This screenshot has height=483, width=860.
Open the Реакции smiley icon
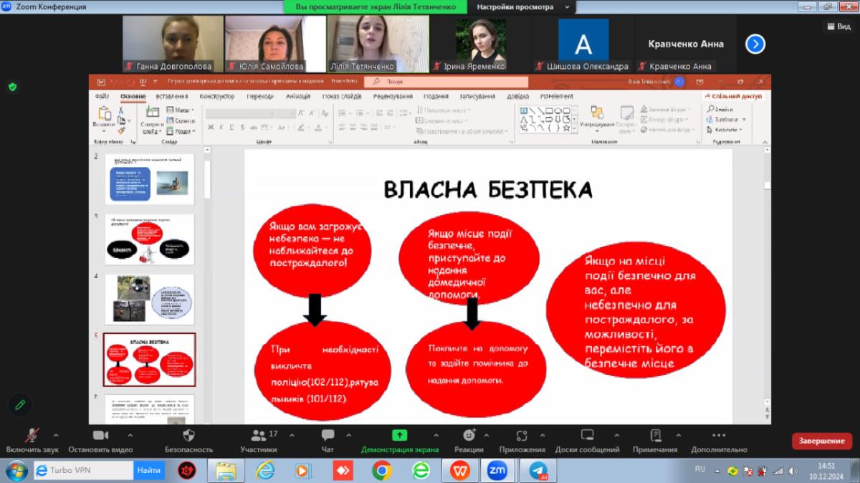[469, 436]
